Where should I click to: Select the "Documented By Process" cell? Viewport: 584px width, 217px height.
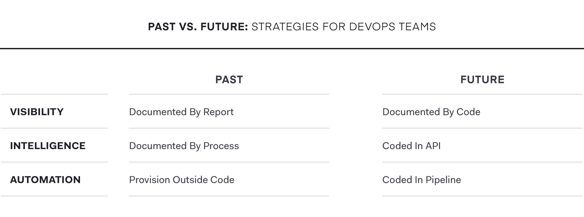184,146
